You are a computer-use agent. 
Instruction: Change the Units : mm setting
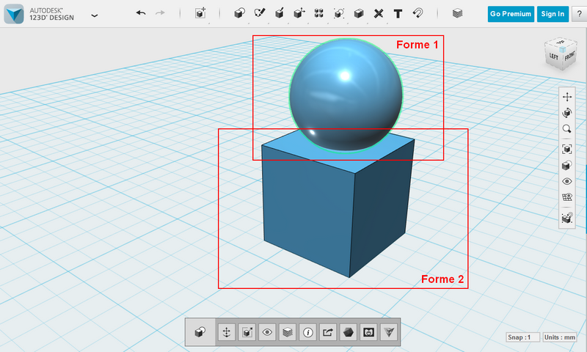[560, 337]
